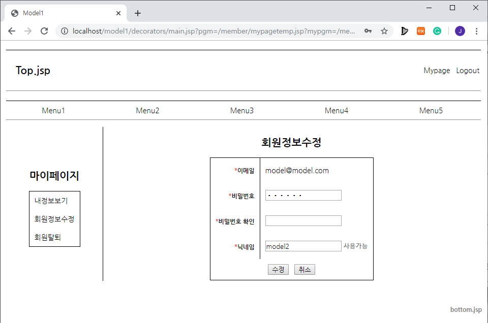
Task: Open a new tab with the plus button
Action: click(137, 13)
